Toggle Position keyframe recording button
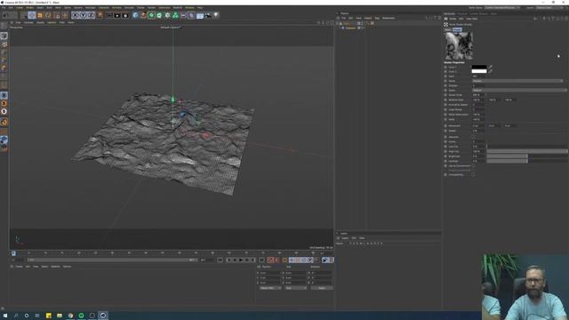Screen dimensions: 569x320 292,260
